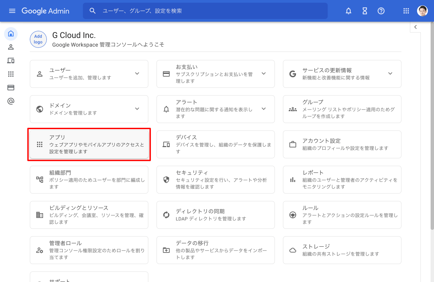
Task: Expand the アラート card chevron
Action: [x=264, y=109]
